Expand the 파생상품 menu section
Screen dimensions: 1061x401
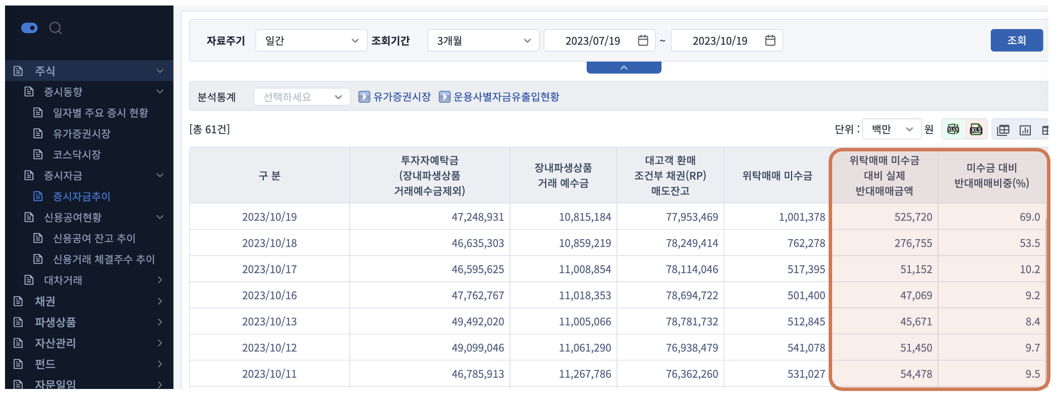coord(160,322)
